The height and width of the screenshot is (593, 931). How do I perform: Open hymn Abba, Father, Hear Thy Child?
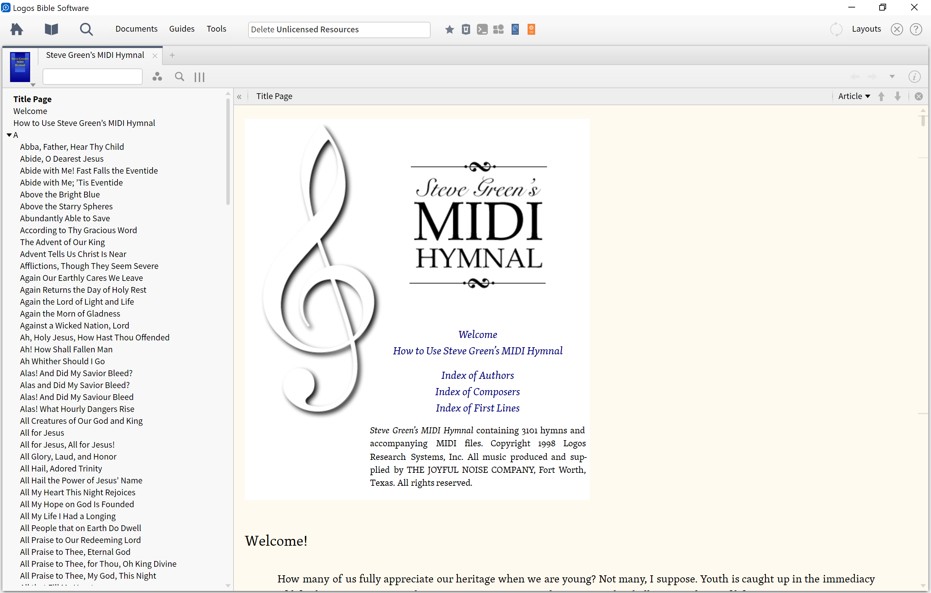point(72,147)
